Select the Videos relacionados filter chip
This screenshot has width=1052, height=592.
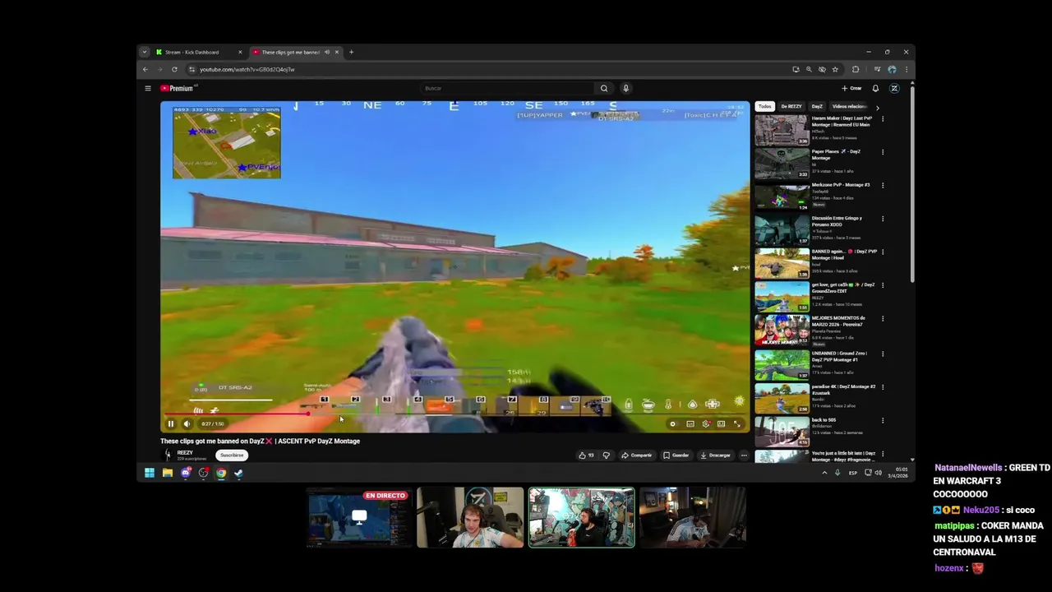click(849, 107)
